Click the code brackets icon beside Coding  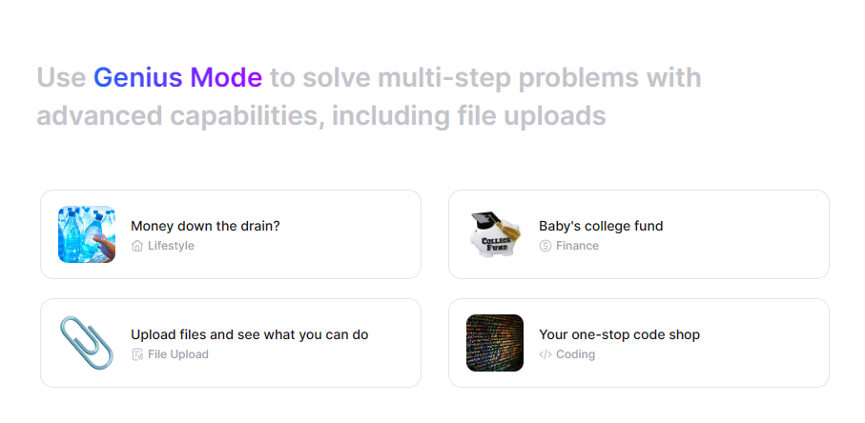pyautogui.click(x=546, y=354)
